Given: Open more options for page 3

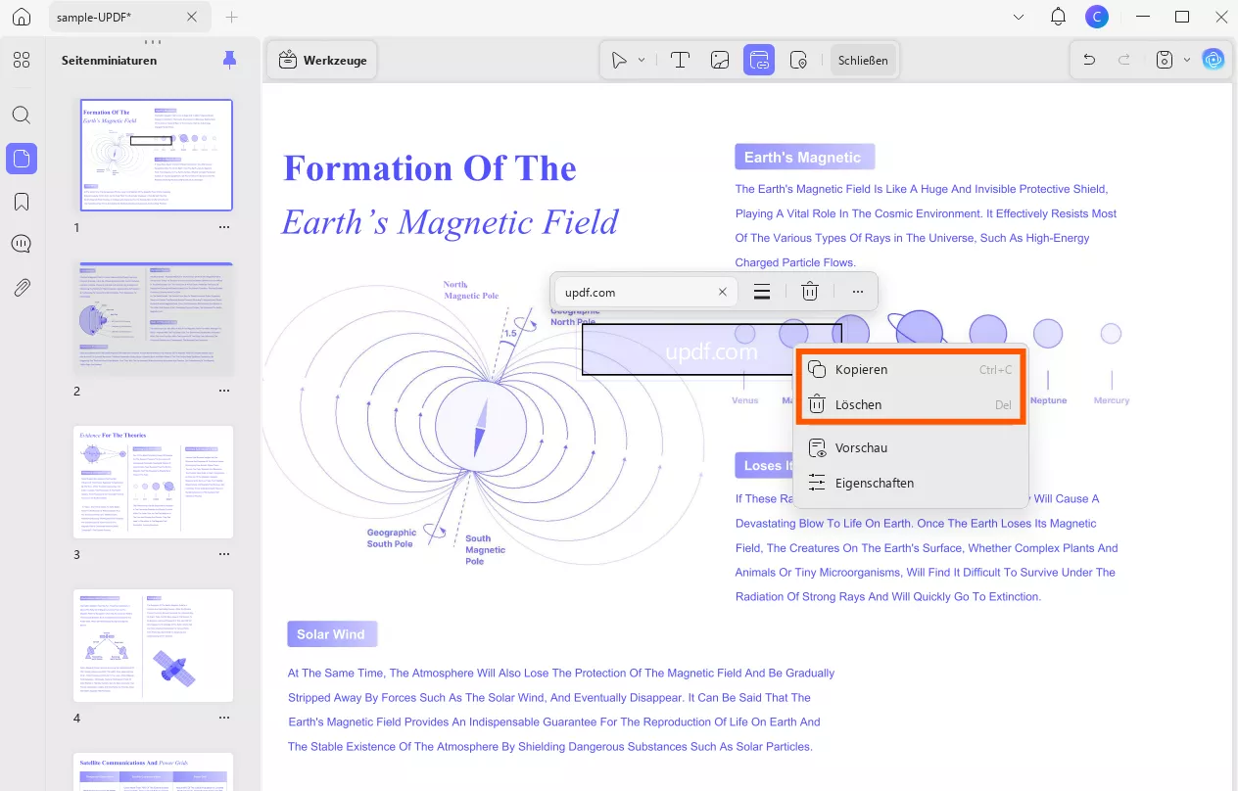Looking at the screenshot, I should tap(224, 554).
